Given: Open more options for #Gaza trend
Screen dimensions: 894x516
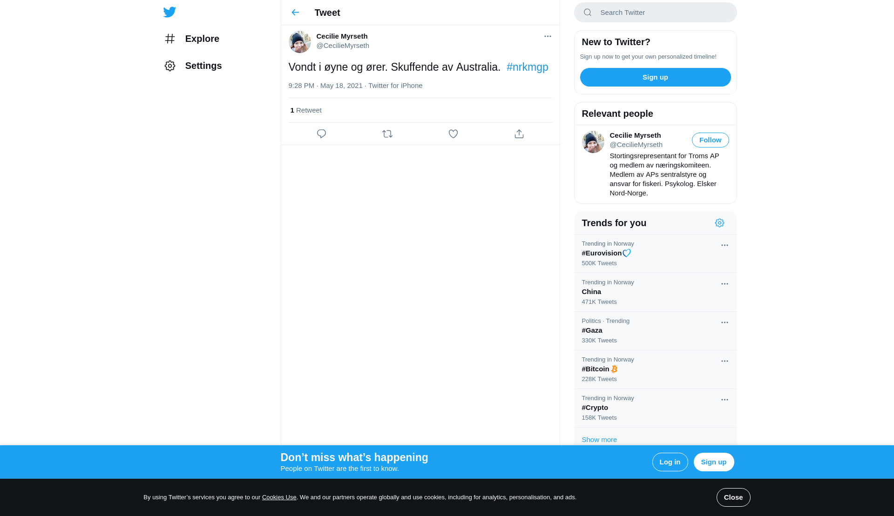Looking at the screenshot, I should coord(725,322).
